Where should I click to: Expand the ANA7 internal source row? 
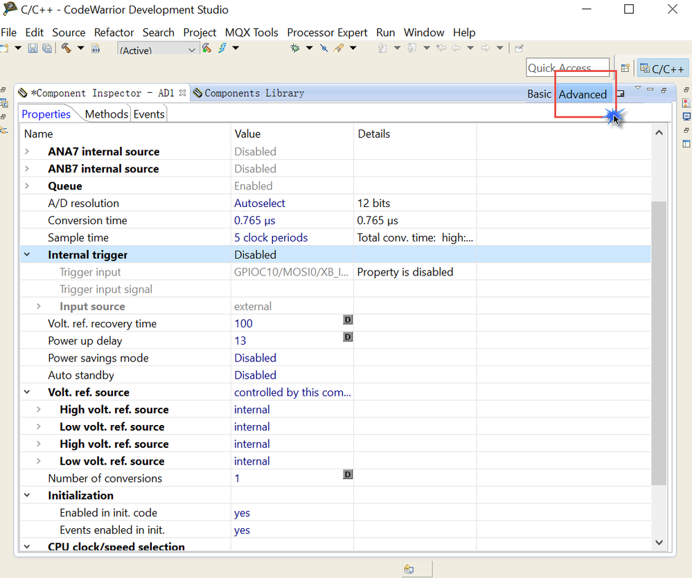pyautogui.click(x=27, y=152)
